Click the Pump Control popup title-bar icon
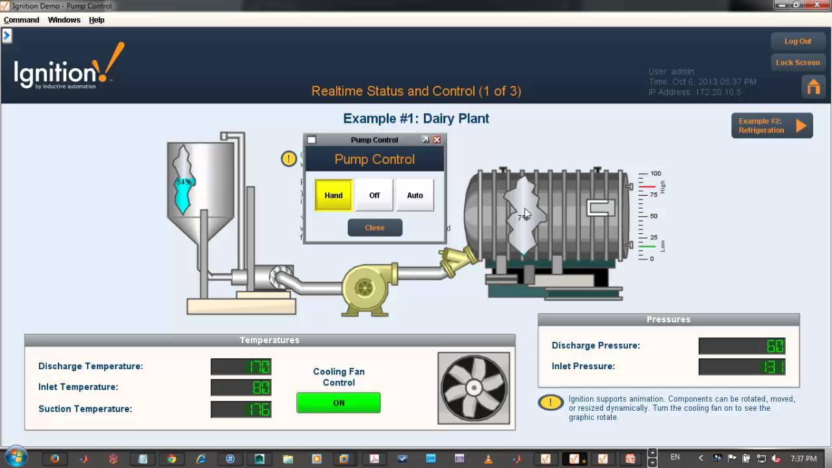The width and height of the screenshot is (832, 468). tap(311, 140)
